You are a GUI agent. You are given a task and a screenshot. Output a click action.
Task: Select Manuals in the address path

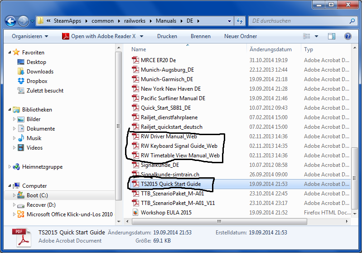point(166,21)
